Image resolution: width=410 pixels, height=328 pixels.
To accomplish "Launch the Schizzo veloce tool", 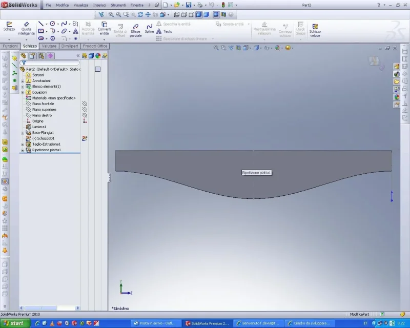I will coord(315,30).
